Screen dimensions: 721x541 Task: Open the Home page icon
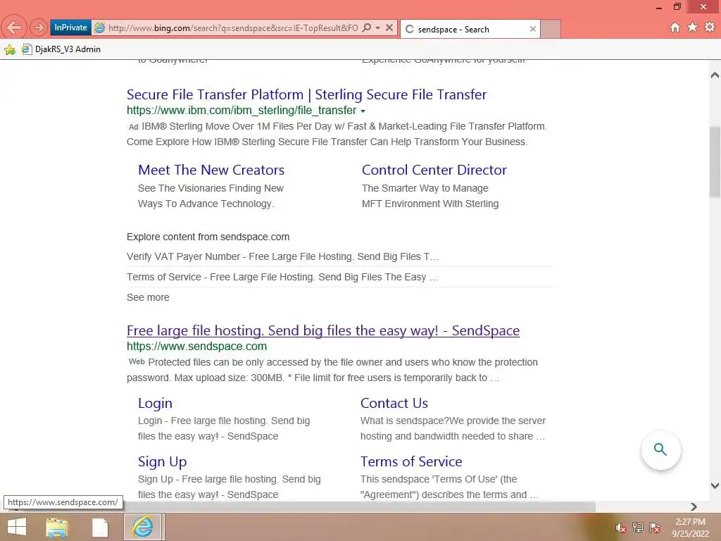pos(675,27)
